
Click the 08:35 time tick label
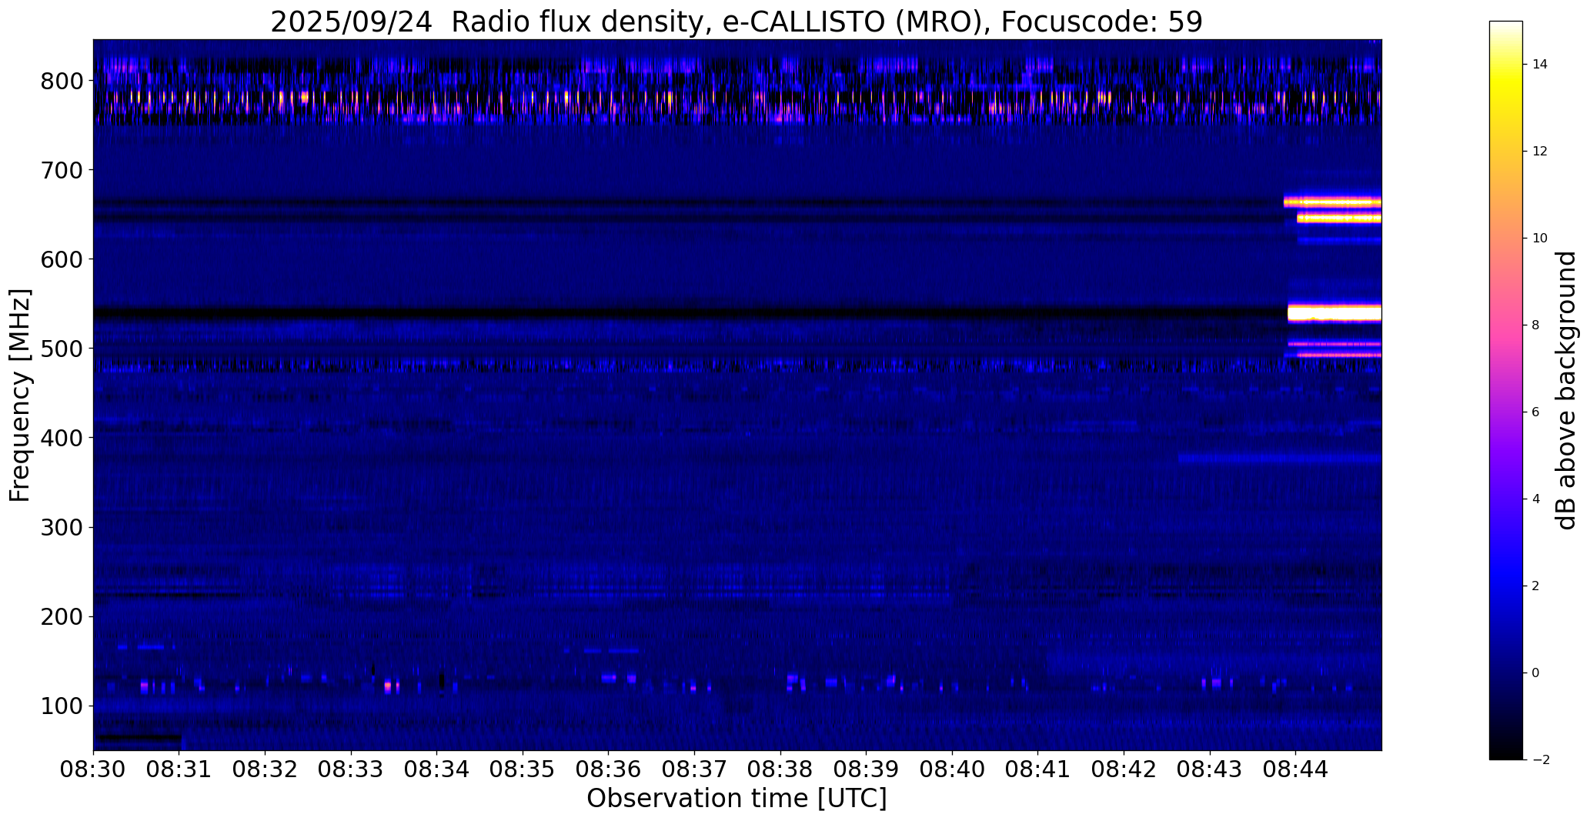[523, 770]
